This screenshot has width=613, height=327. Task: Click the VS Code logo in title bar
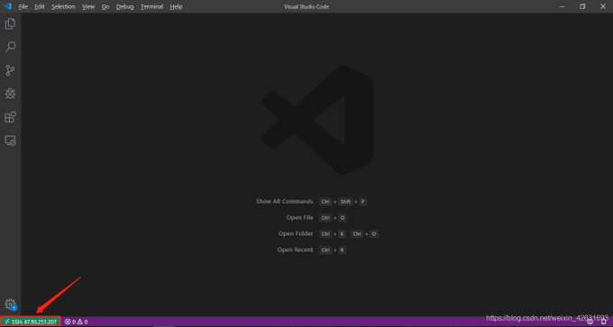[x=8, y=6]
